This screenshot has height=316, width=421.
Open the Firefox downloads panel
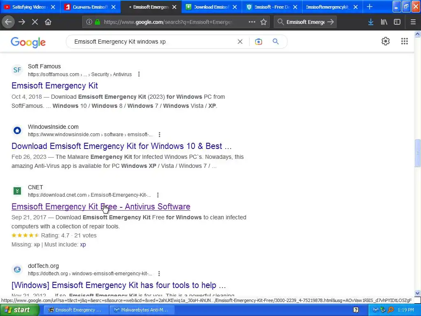coord(371,22)
